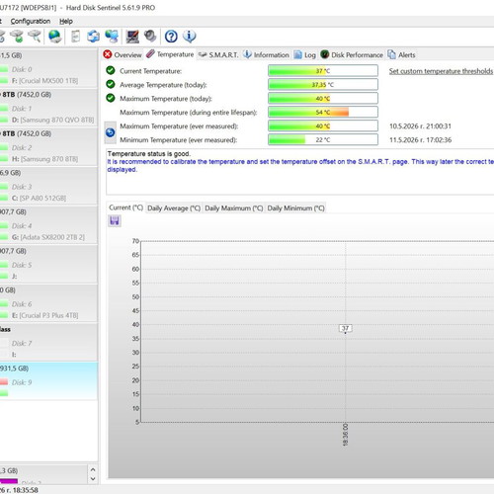This screenshot has width=494, height=494.
Task: Open the Configuration menu
Action: pos(31,21)
